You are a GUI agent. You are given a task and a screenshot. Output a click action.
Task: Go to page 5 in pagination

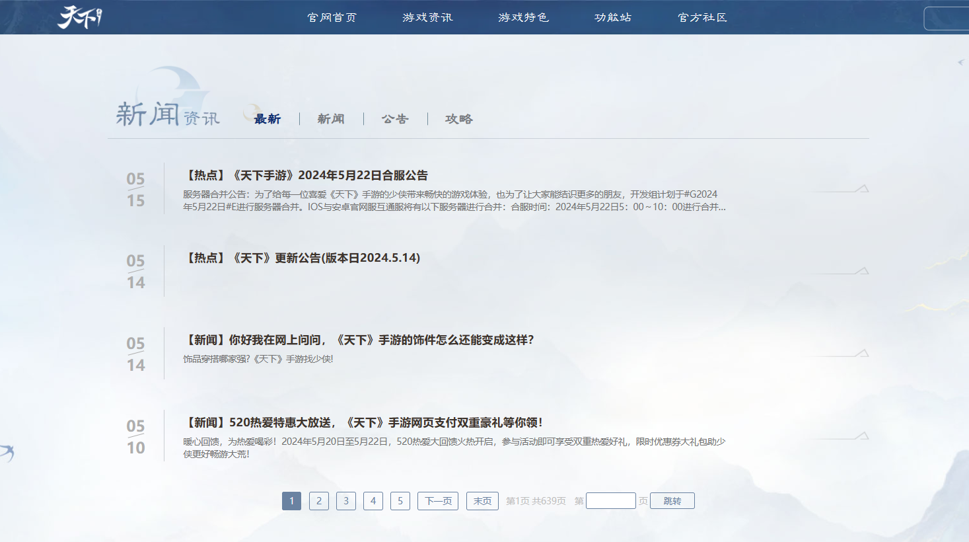tap(400, 501)
